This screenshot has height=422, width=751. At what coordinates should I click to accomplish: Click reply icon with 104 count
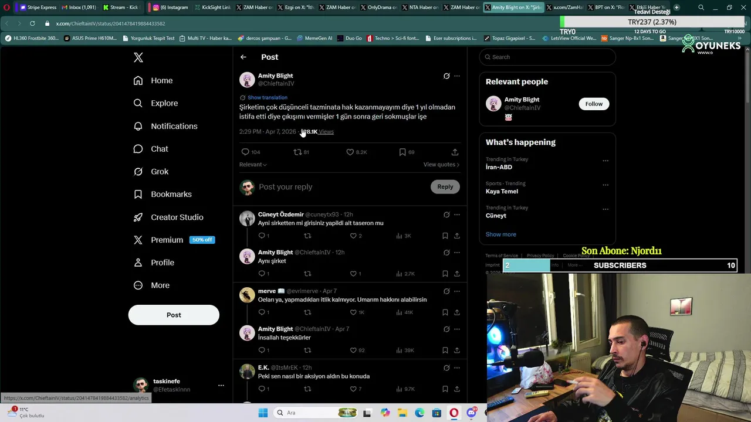coord(251,152)
